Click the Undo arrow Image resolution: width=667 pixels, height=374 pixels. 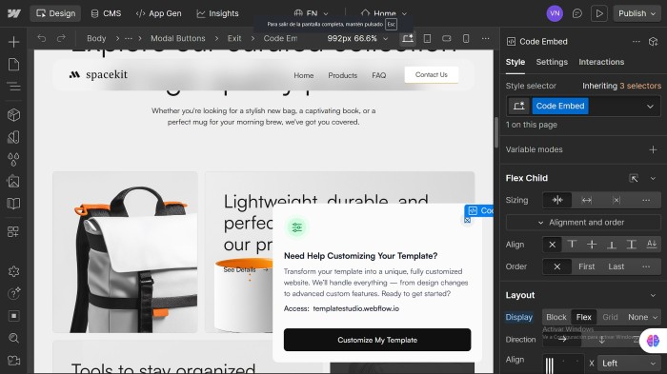coord(41,38)
